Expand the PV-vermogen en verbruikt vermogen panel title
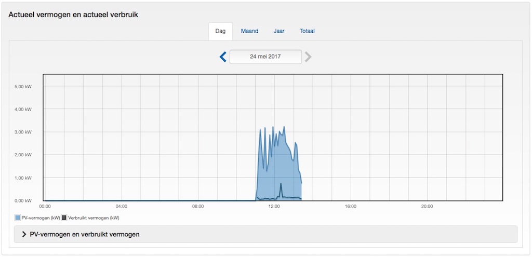532x257 pixels. [x=85, y=234]
